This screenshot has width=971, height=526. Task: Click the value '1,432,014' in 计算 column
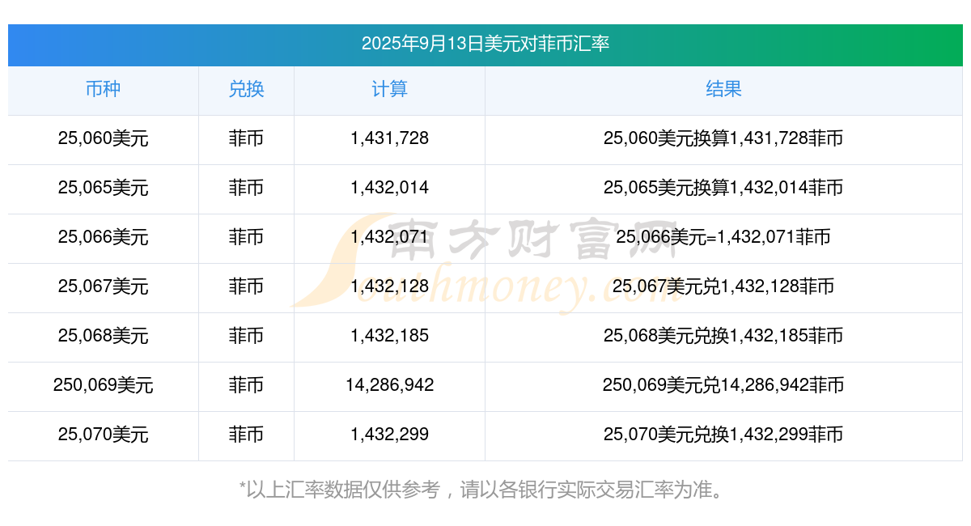tap(389, 188)
